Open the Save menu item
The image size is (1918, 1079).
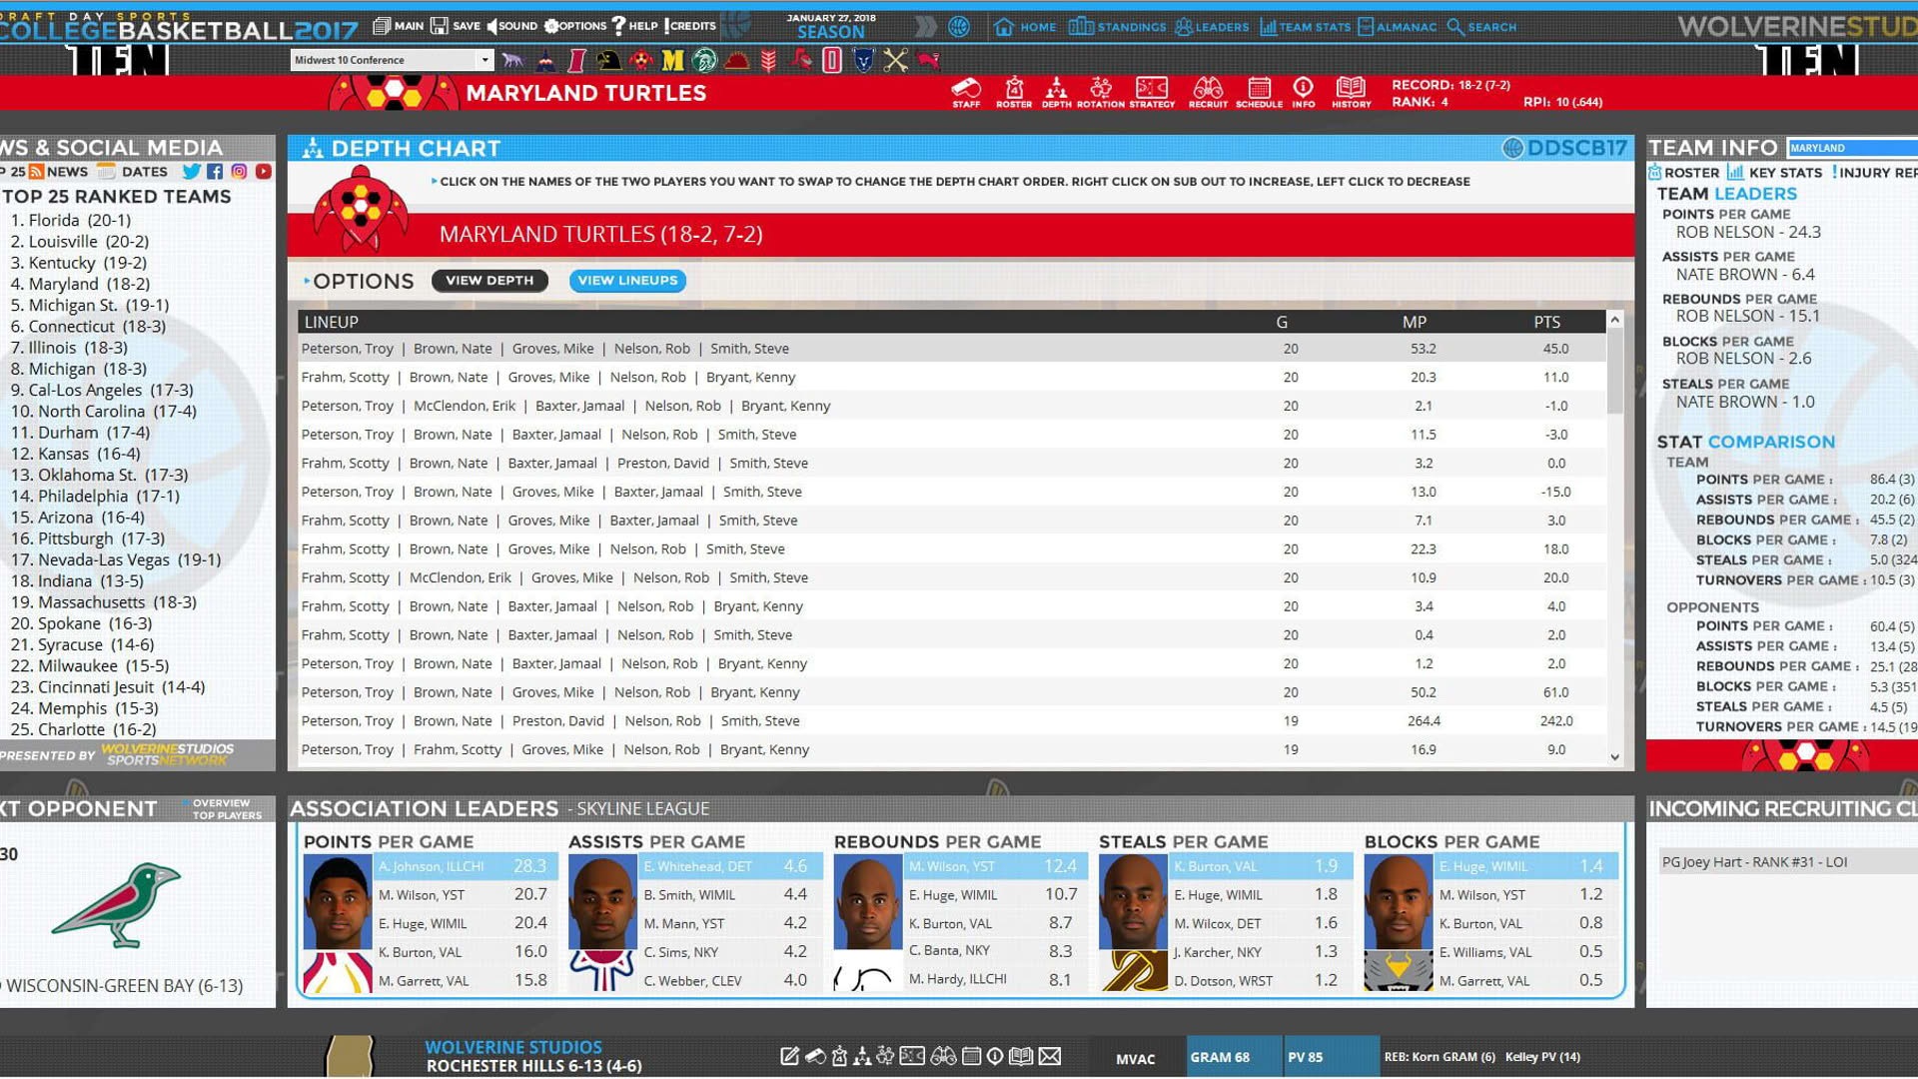456,26
